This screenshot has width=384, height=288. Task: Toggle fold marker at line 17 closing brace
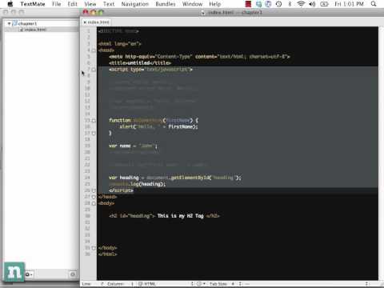coord(94,133)
